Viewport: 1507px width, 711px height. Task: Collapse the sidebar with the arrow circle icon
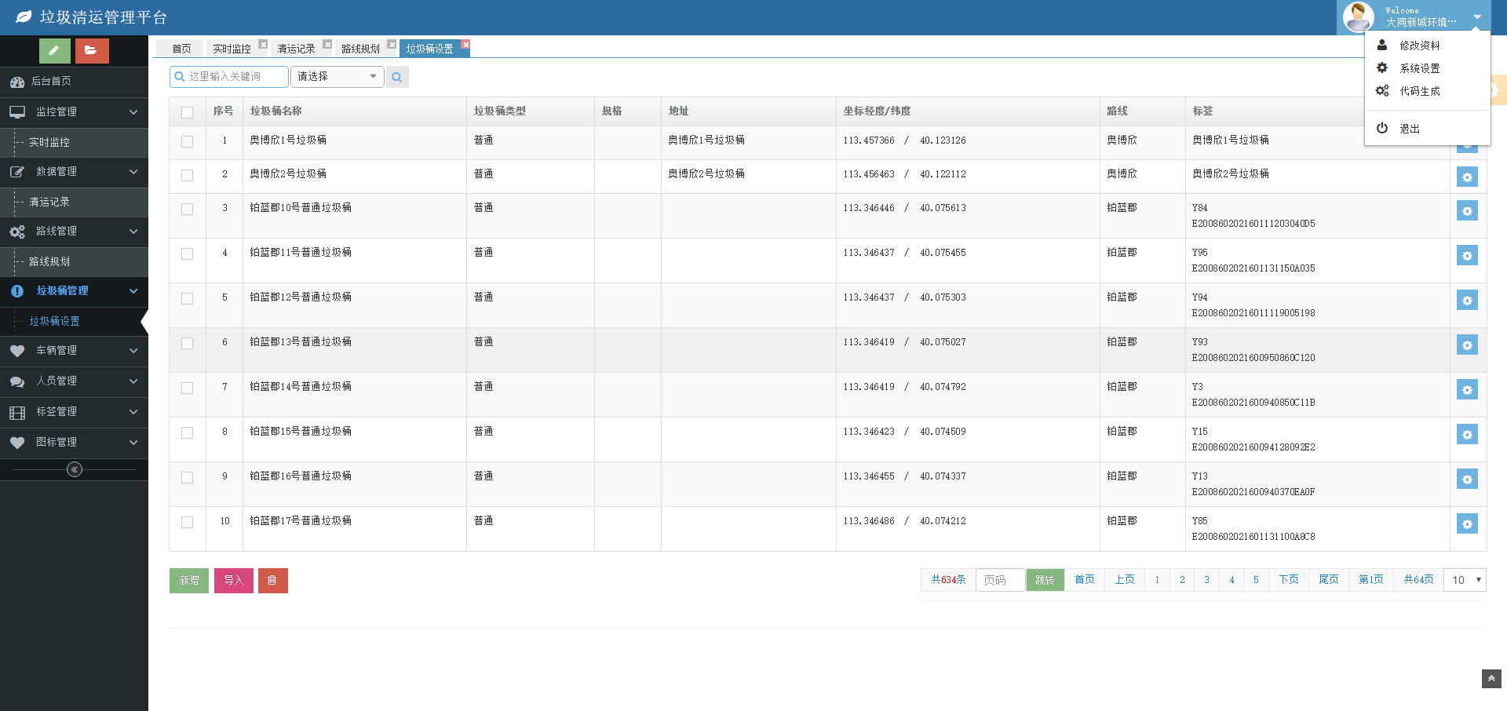pyautogui.click(x=75, y=469)
